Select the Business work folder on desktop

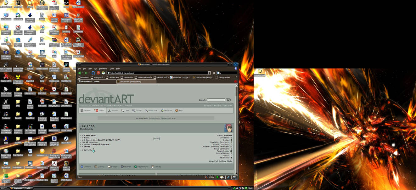(260, 73)
